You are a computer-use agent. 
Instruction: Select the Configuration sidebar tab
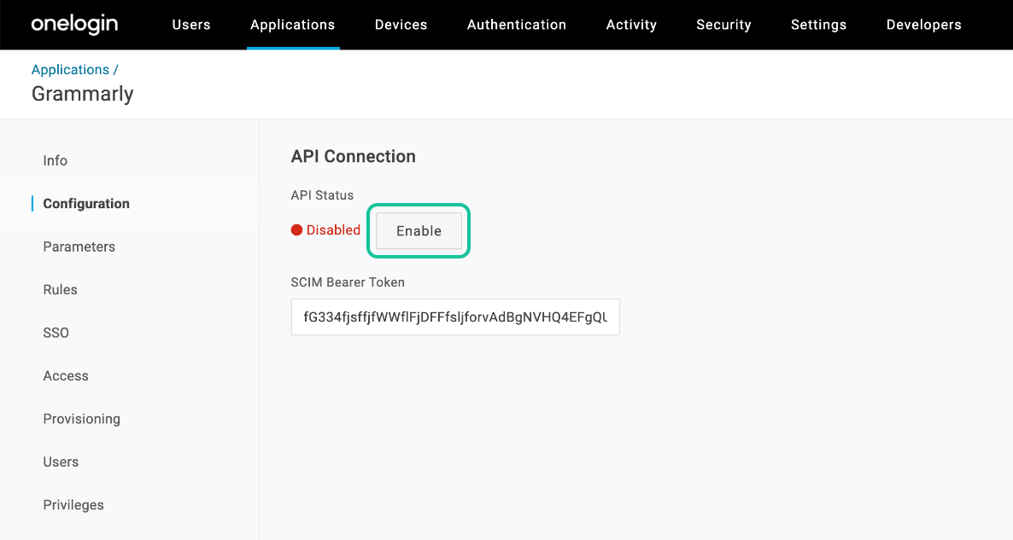click(x=86, y=204)
